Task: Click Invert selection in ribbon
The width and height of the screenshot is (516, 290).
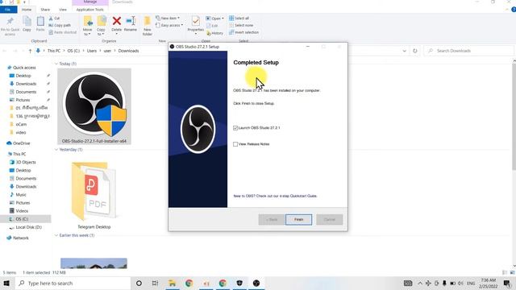Action: [243, 32]
